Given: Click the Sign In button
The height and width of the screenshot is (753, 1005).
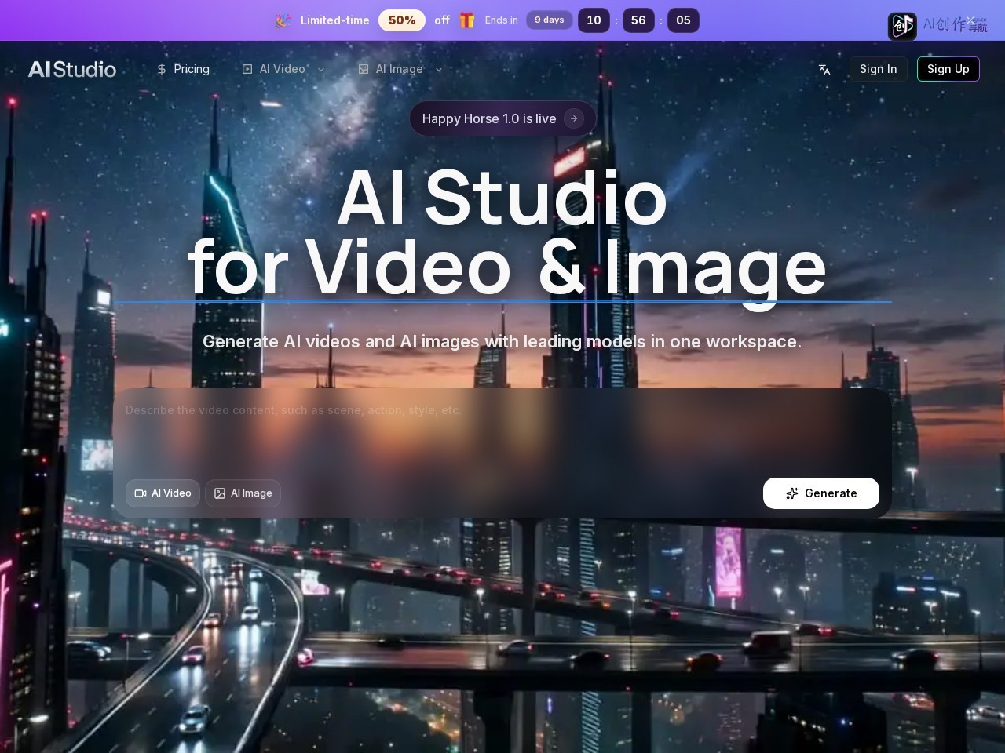Looking at the screenshot, I should pyautogui.click(x=878, y=69).
